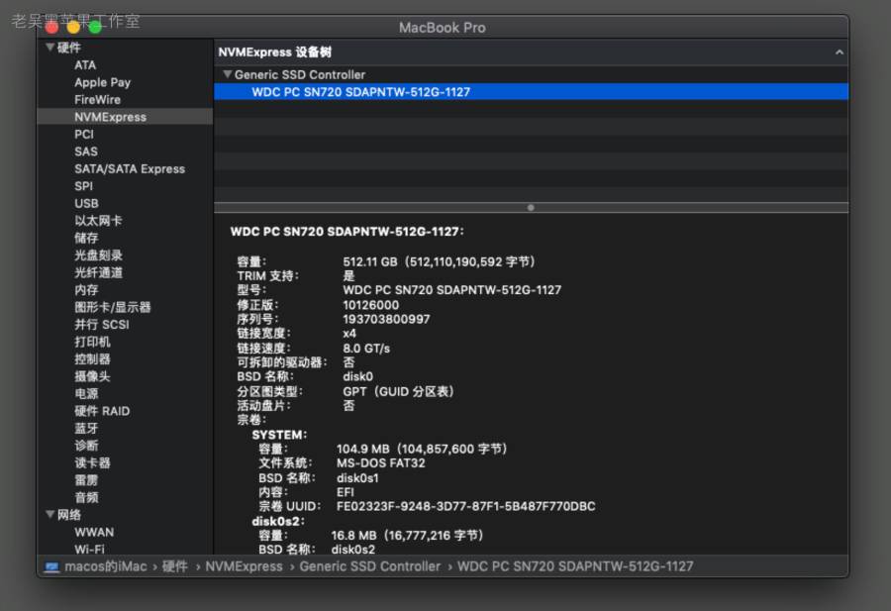This screenshot has height=611, width=891.
Task: Open SATA/SATA Express in the sidebar
Action: coord(130,168)
